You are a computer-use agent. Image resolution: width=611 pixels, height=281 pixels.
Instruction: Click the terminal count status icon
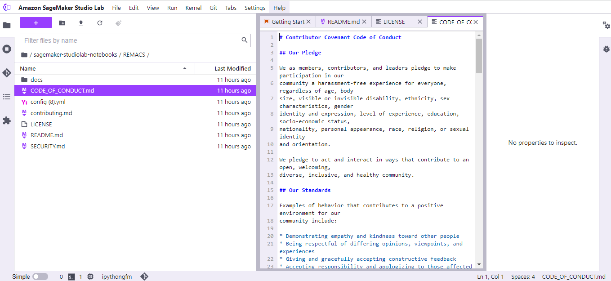[x=71, y=277]
